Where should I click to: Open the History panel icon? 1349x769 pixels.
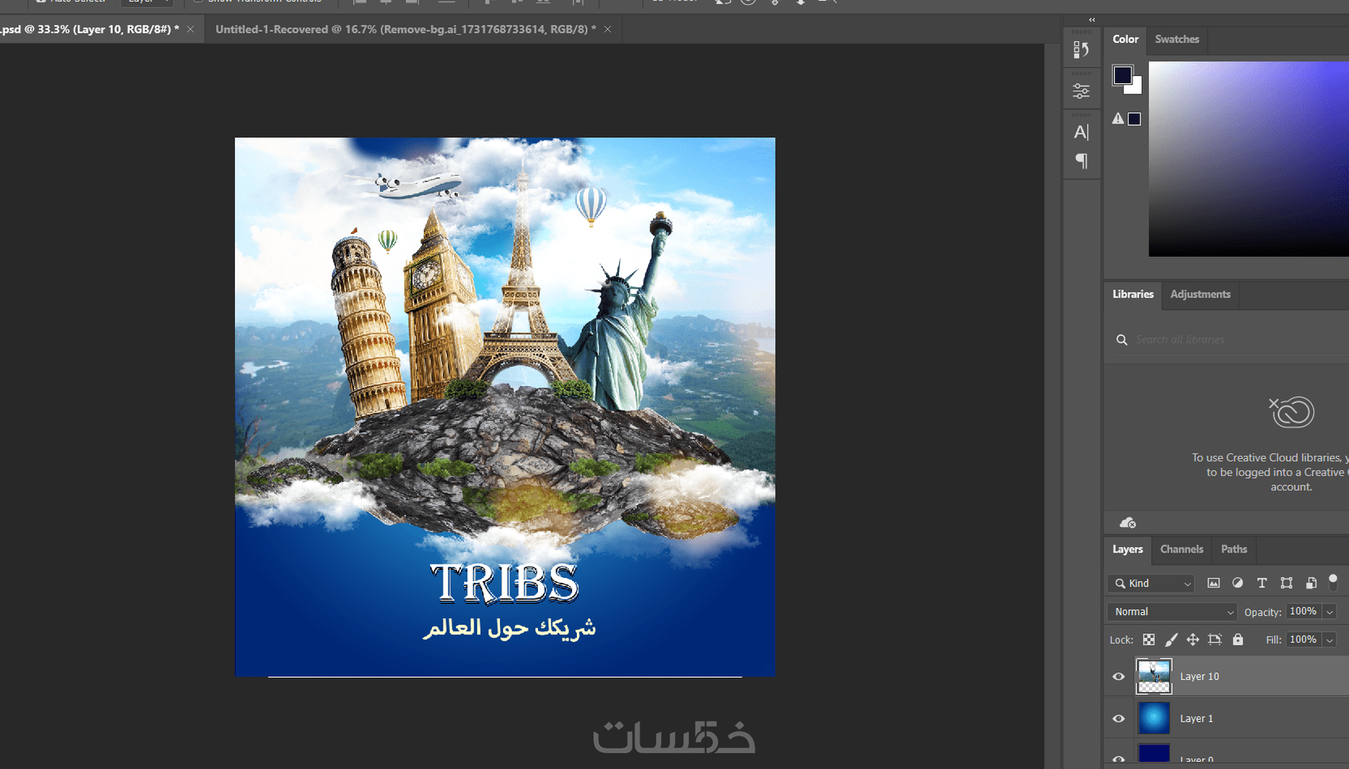coord(1081,50)
